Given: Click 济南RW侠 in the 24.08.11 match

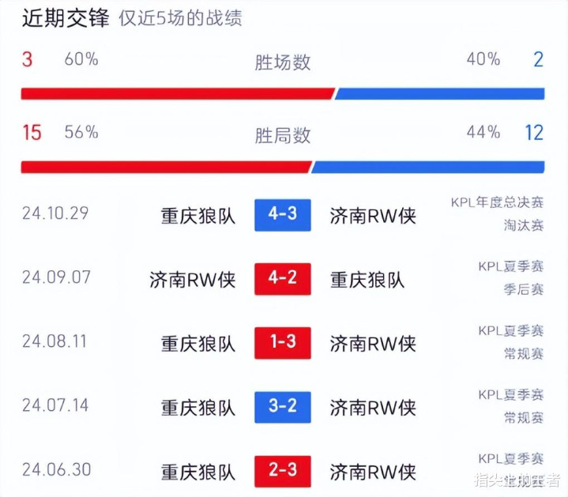Looking at the screenshot, I should pyautogui.click(x=373, y=345).
